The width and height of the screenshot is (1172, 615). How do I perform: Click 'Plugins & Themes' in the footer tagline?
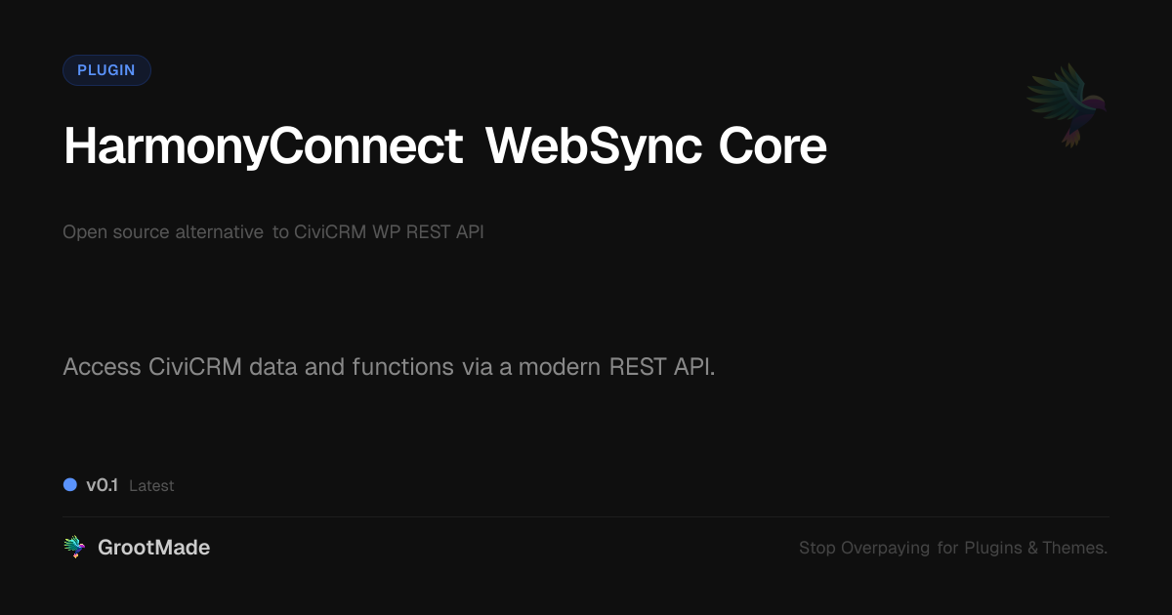1035,548
